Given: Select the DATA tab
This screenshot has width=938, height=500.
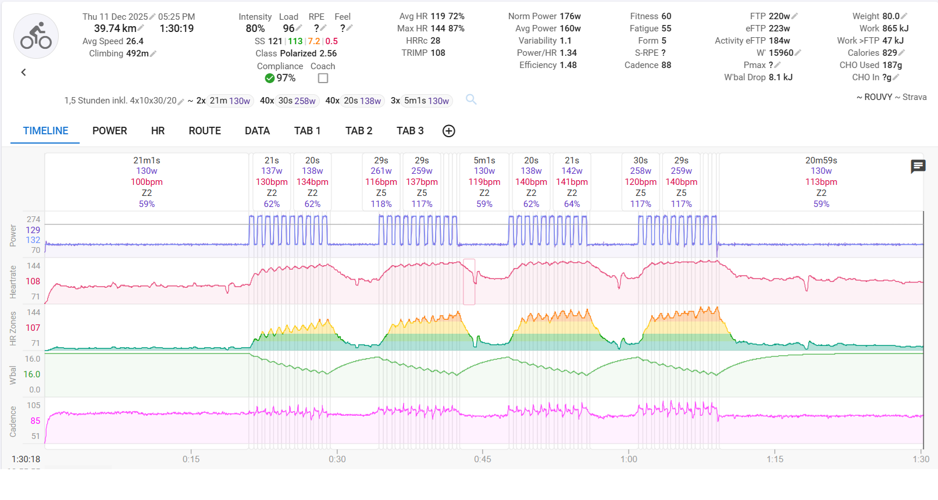Looking at the screenshot, I should 257,131.
